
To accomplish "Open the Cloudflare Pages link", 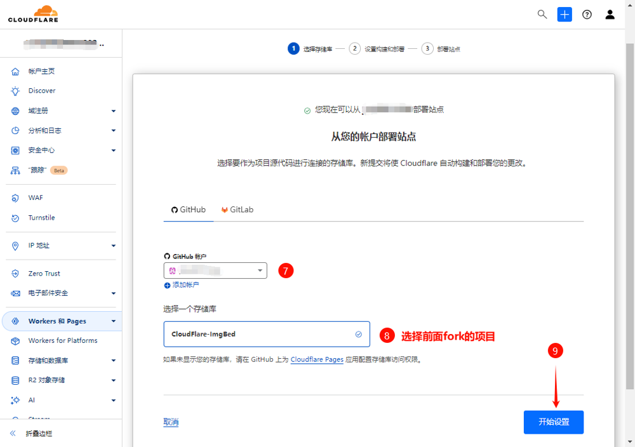I will [x=317, y=359].
